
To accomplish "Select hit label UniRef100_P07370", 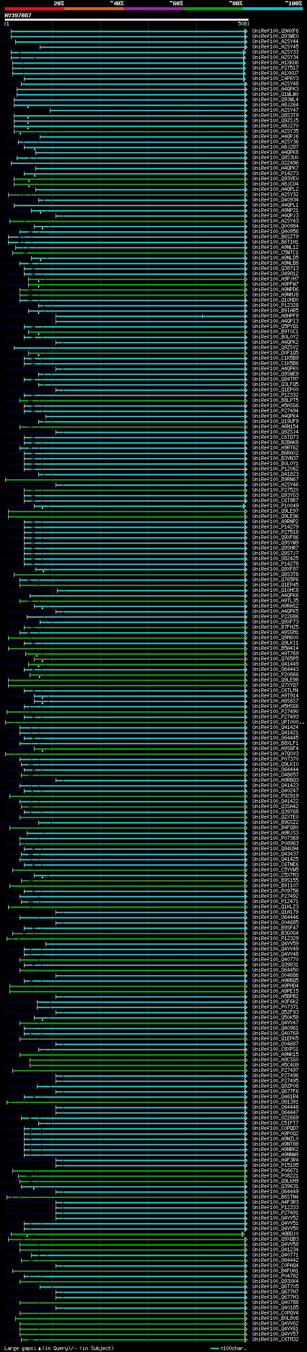I will [275, 759].
